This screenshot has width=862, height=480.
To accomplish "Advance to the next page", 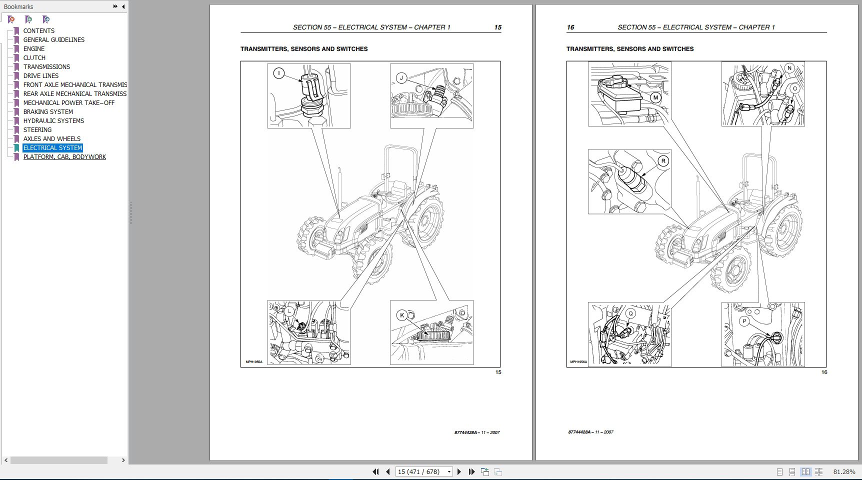I will pos(459,471).
